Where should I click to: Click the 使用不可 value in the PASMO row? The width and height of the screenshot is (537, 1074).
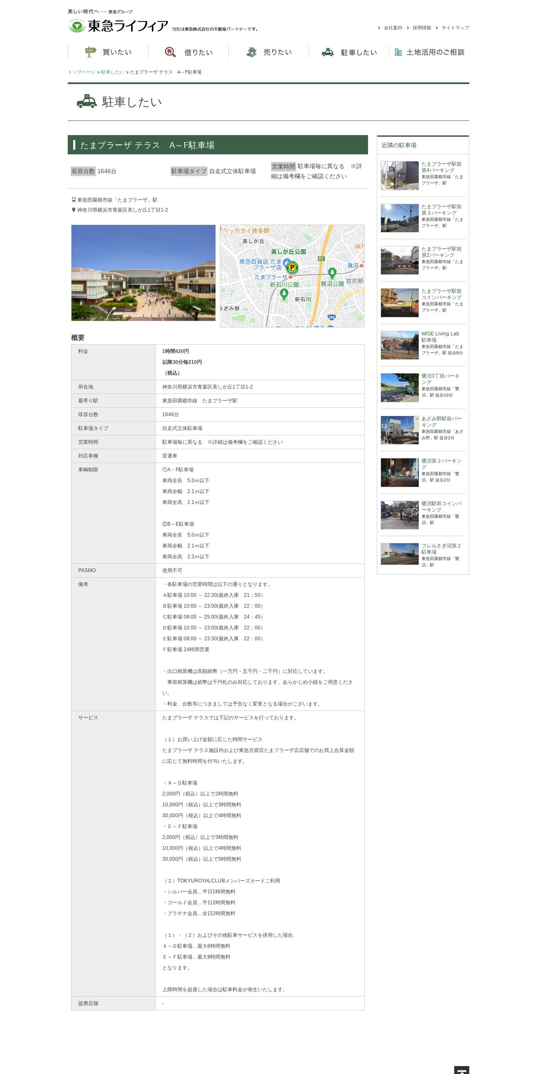(x=172, y=570)
